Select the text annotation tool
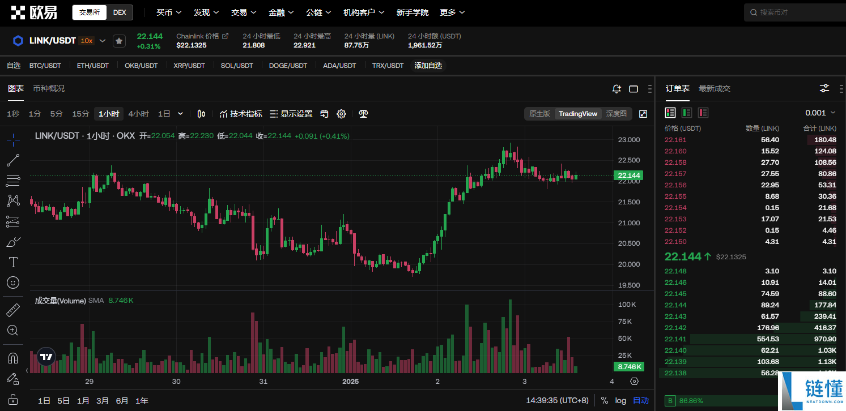This screenshot has width=846, height=411. 13,262
